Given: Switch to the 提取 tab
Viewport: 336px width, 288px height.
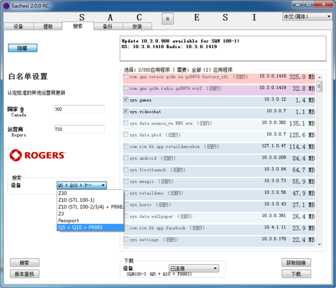Looking at the screenshot, I should tap(48, 27).
